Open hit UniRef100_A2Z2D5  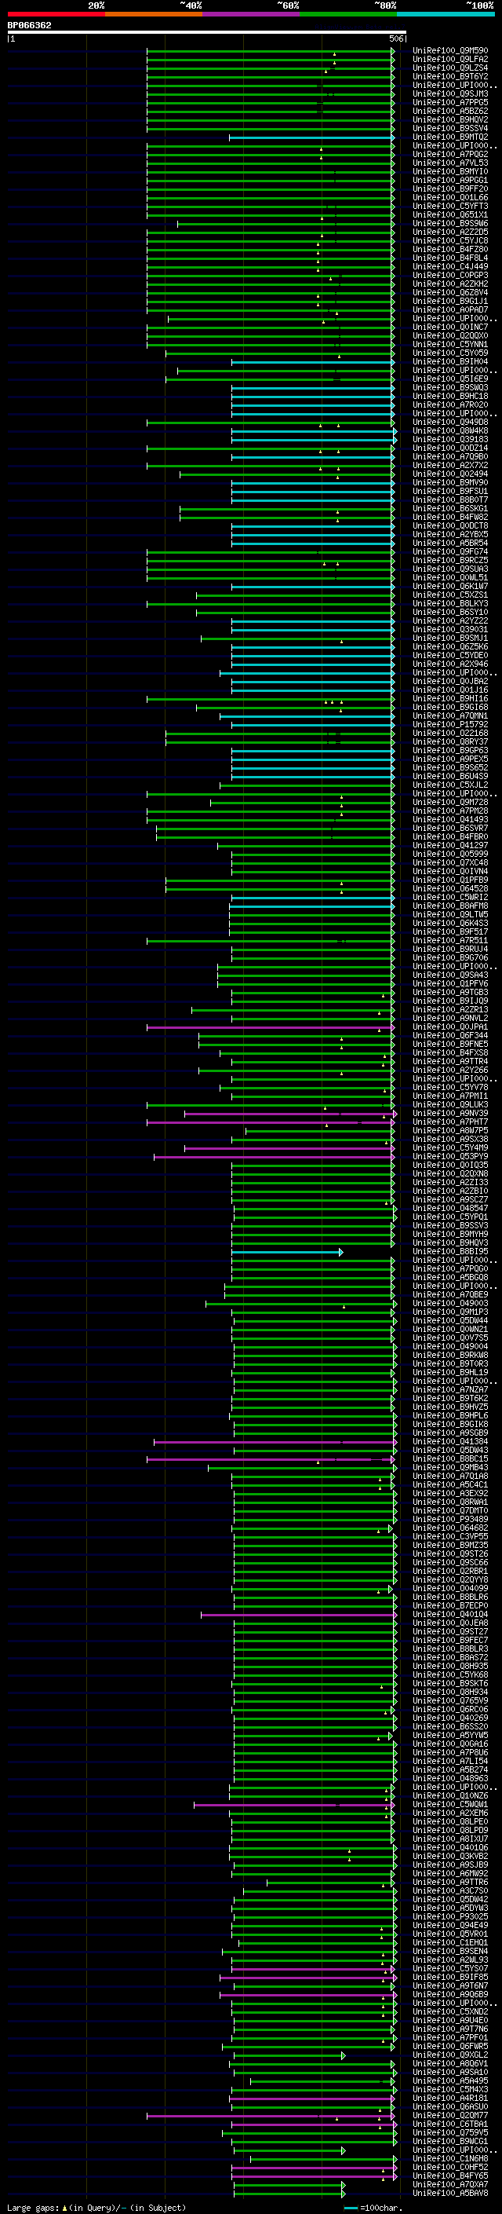(x=450, y=232)
